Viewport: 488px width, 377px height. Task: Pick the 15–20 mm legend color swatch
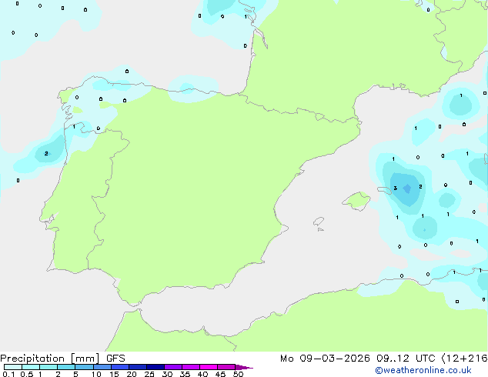120,367
